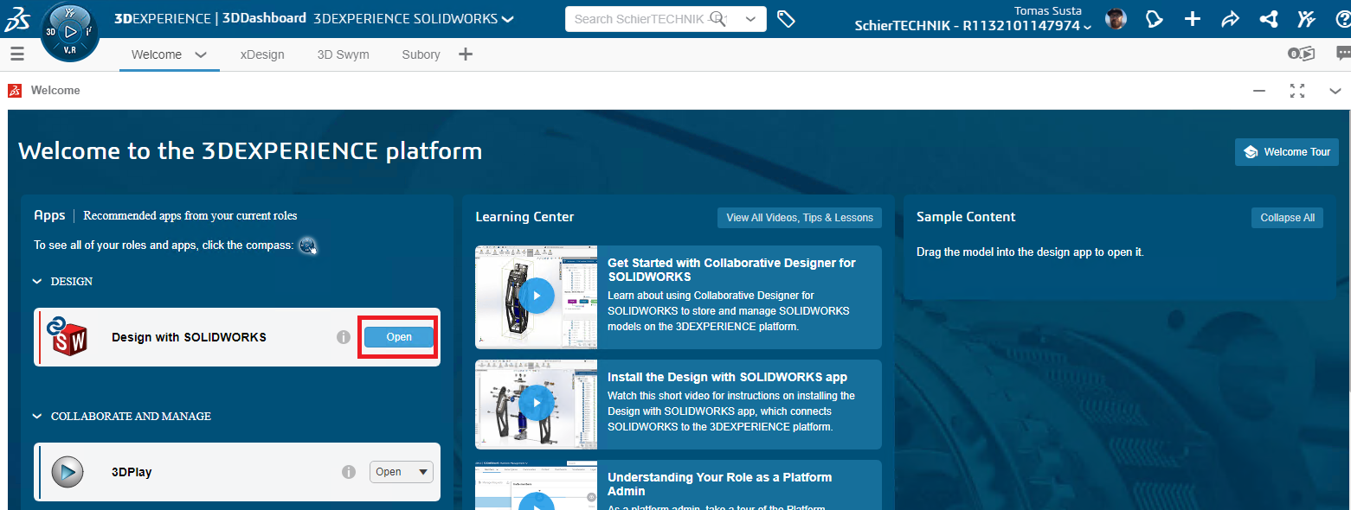Screen dimensions: 1351x510
Task: Switch to the Subory tab
Action: 421,54
